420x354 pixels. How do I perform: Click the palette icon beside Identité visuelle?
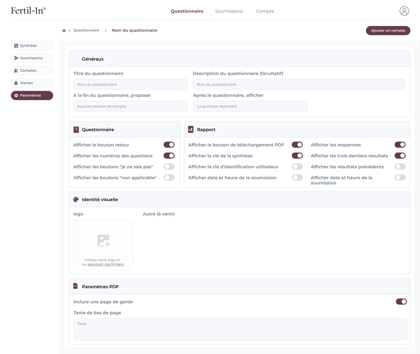coord(76,200)
